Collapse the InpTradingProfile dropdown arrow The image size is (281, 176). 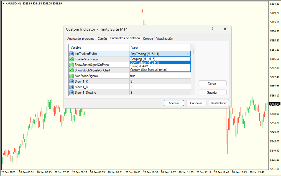click(188, 54)
